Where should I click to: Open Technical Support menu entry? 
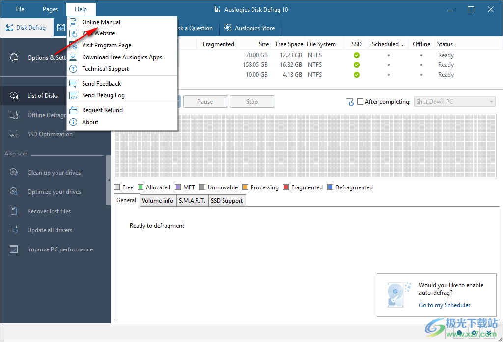click(x=122, y=69)
